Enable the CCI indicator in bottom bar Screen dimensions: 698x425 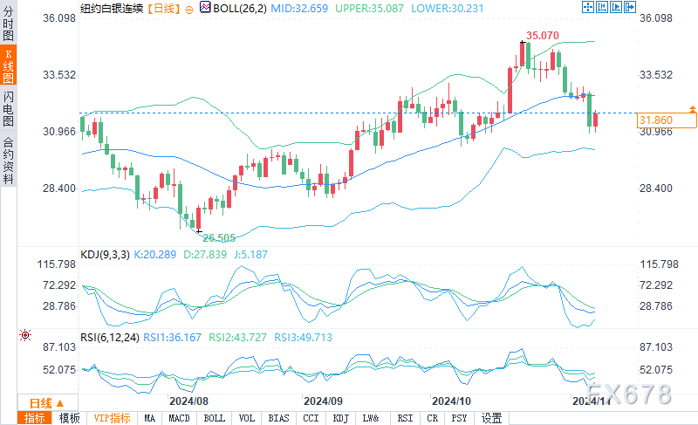click(311, 418)
